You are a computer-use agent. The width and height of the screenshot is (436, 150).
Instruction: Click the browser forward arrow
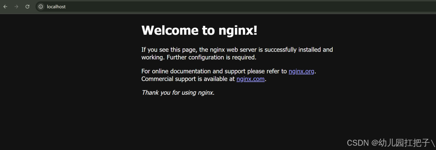[x=17, y=7]
